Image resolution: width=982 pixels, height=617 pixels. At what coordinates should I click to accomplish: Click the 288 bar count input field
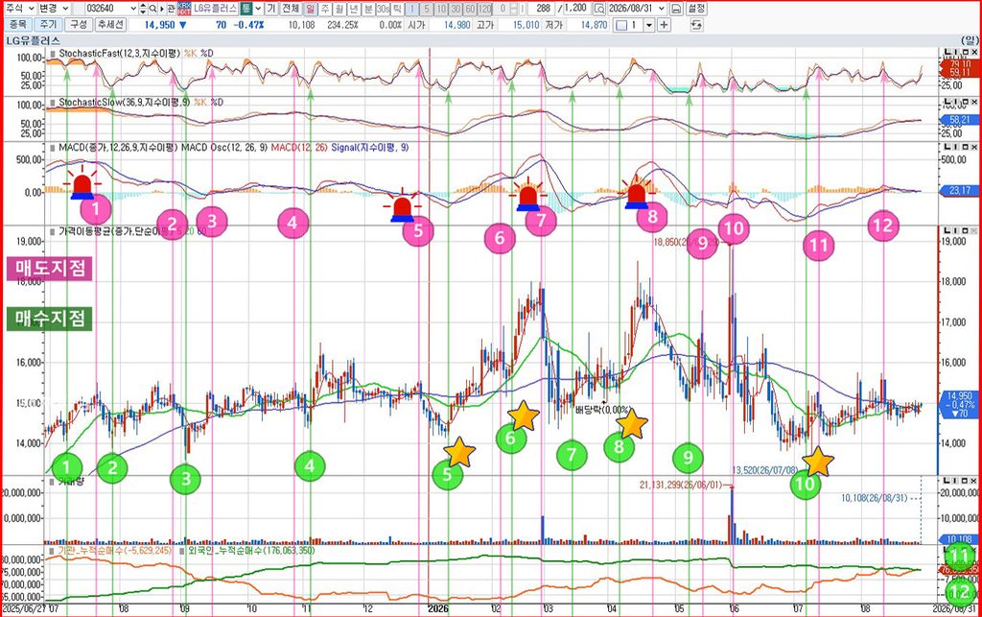coord(541,9)
